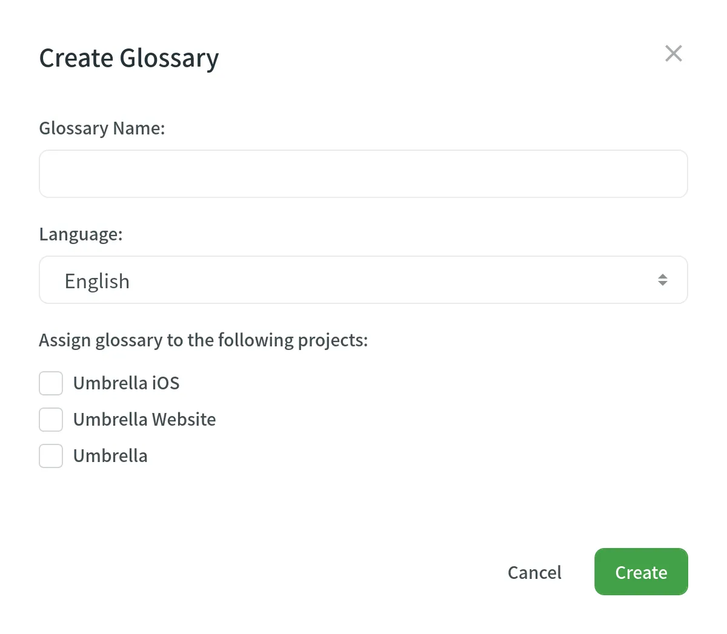Select the Umbrella Website project label
The image size is (727, 634).
[x=144, y=419]
